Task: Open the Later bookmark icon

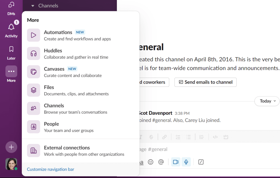Action: click(11, 49)
